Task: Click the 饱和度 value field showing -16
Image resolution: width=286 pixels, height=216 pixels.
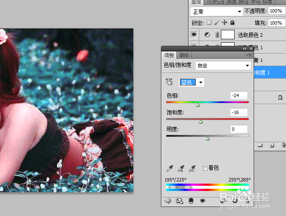Action: (x=239, y=112)
